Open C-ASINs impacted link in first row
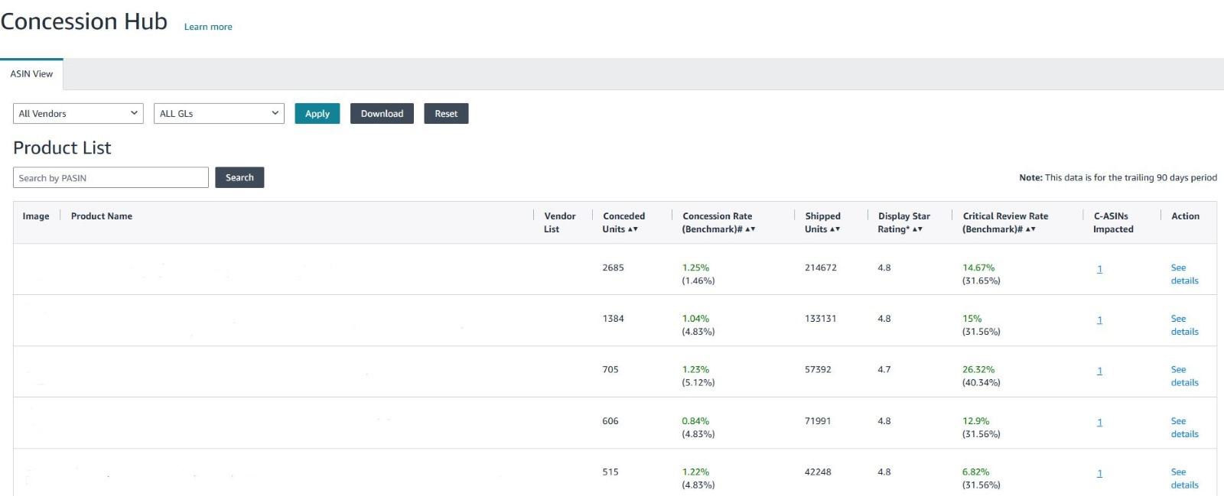 (1099, 269)
